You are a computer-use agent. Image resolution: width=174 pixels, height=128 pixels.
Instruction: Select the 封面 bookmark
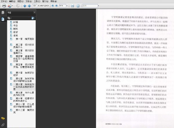pyautogui.click(x=16, y=22)
